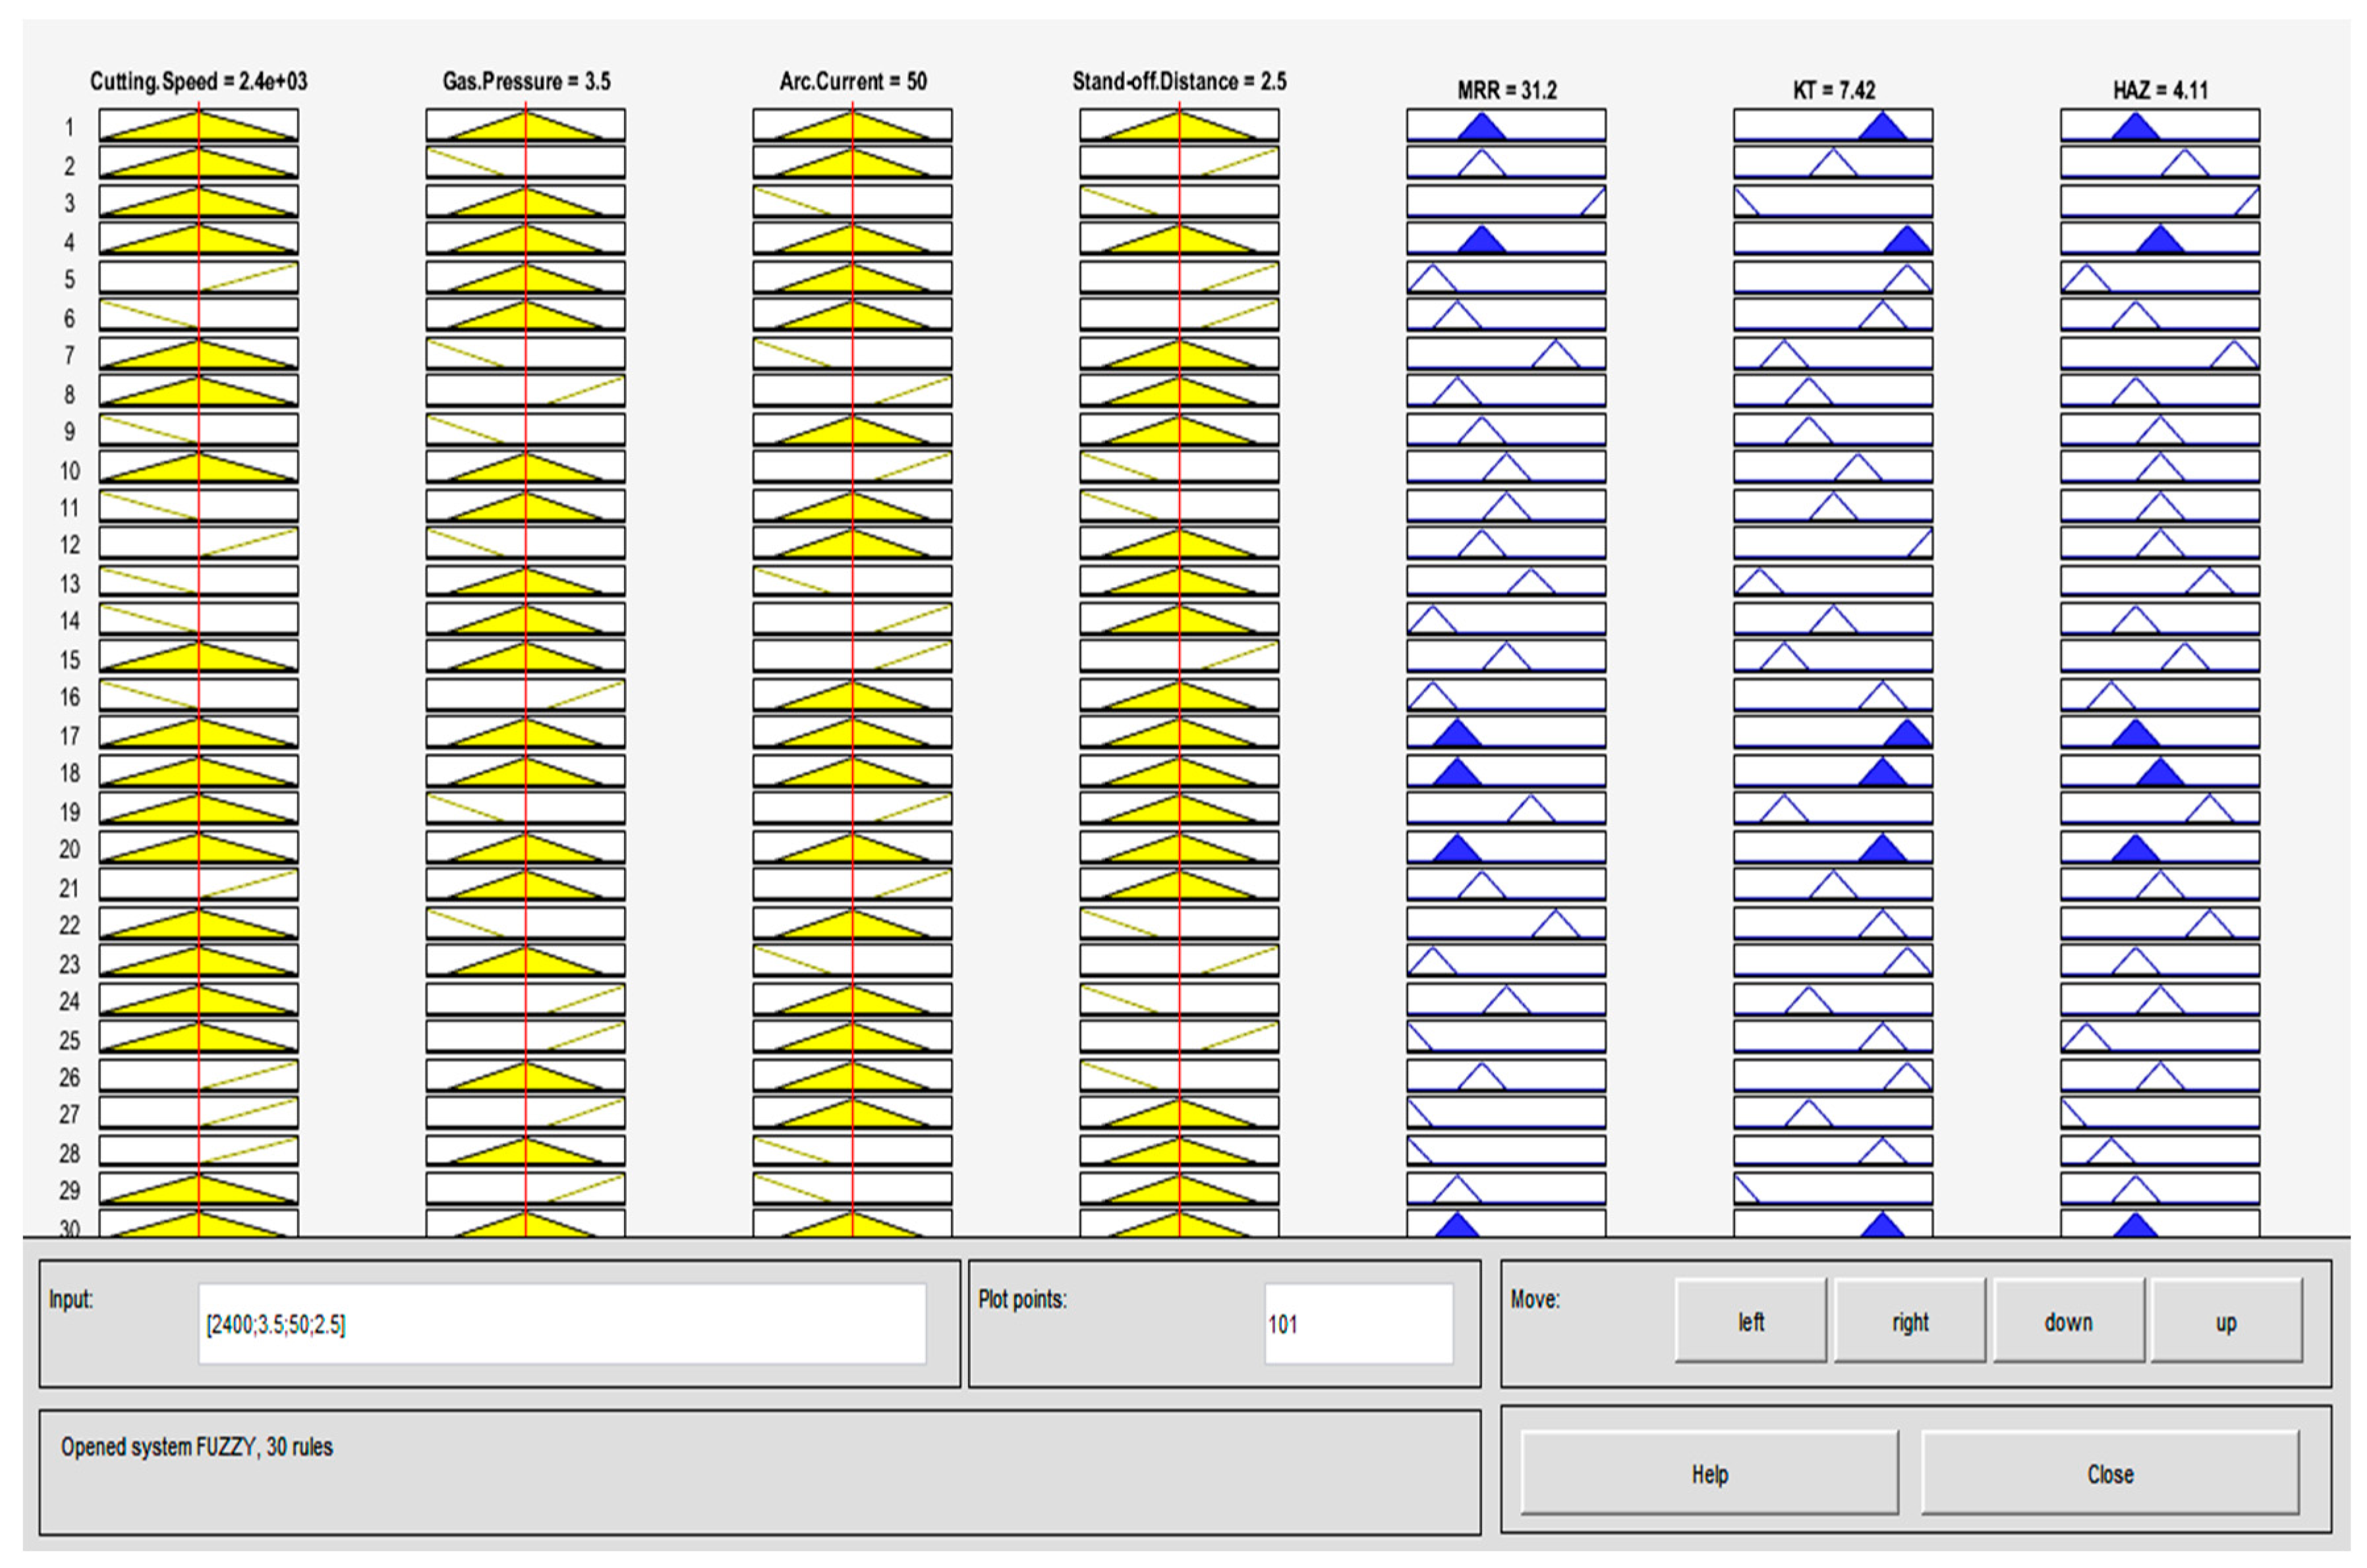Click rule 18 HAZ output plot

click(2159, 771)
